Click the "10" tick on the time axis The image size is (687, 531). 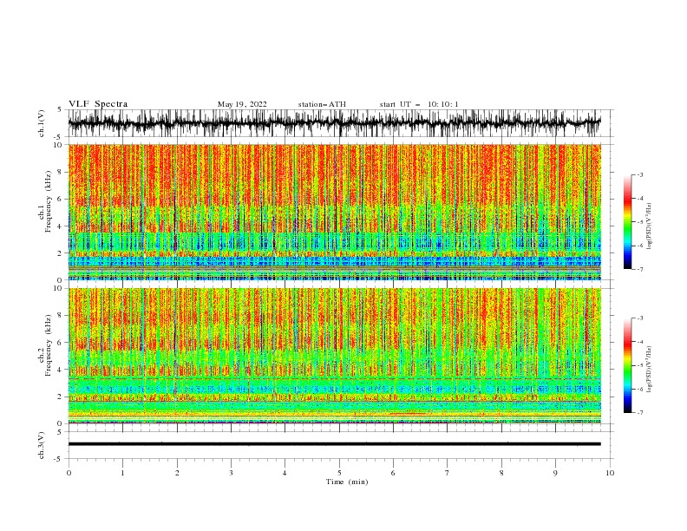(x=610, y=473)
